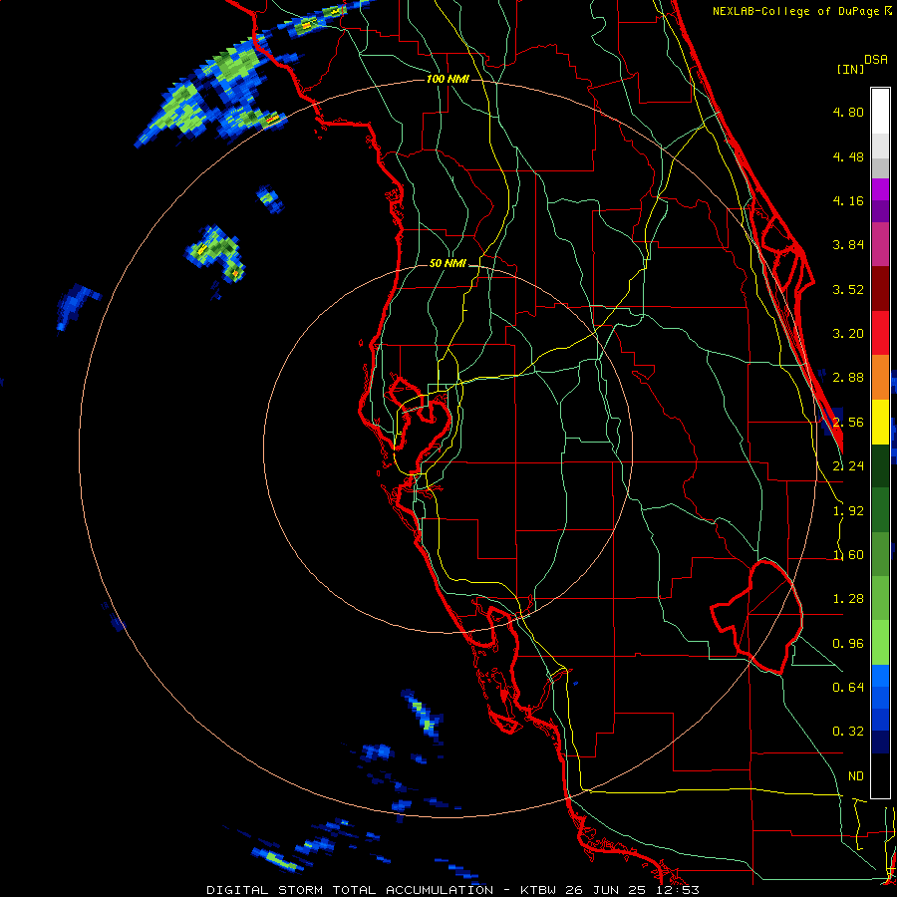Click the 0.32 legend value
Screen dimensions: 897x897
coord(848,732)
